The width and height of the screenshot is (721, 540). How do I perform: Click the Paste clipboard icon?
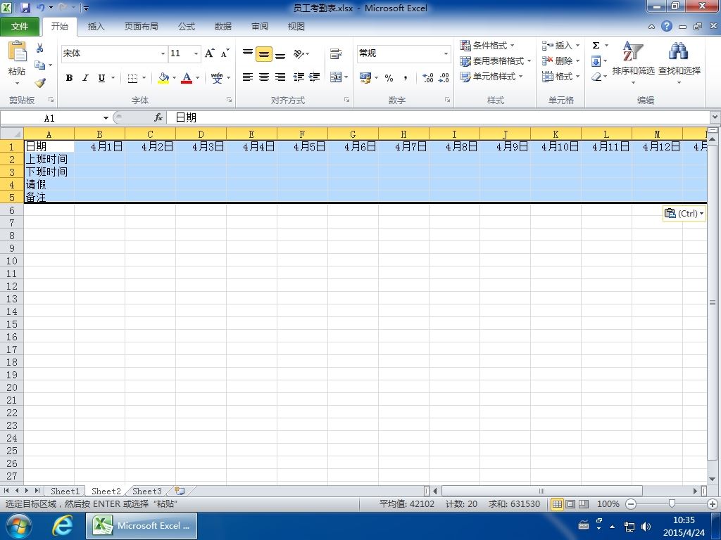coord(17,51)
